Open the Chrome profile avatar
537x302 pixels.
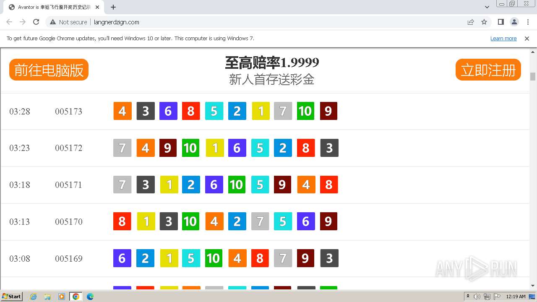pyautogui.click(x=514, y=22)
